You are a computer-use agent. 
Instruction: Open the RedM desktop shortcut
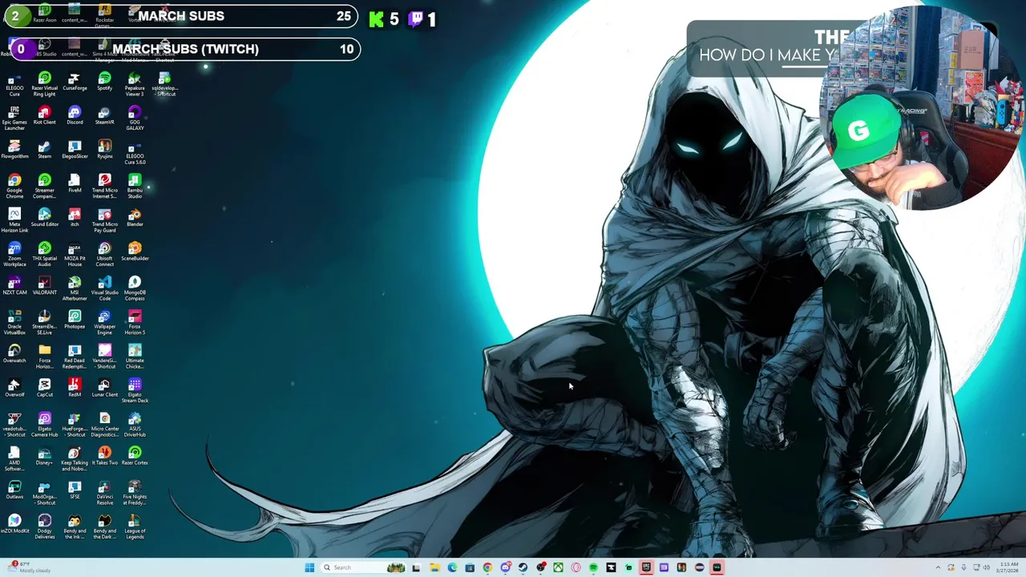coord(75,388)
